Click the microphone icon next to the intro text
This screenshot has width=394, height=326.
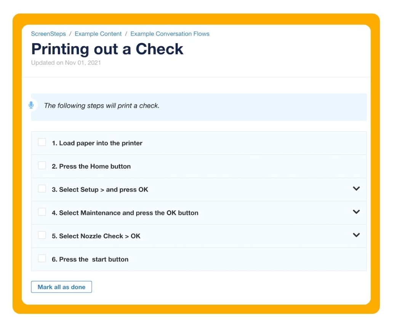click(x=30, y=106)
